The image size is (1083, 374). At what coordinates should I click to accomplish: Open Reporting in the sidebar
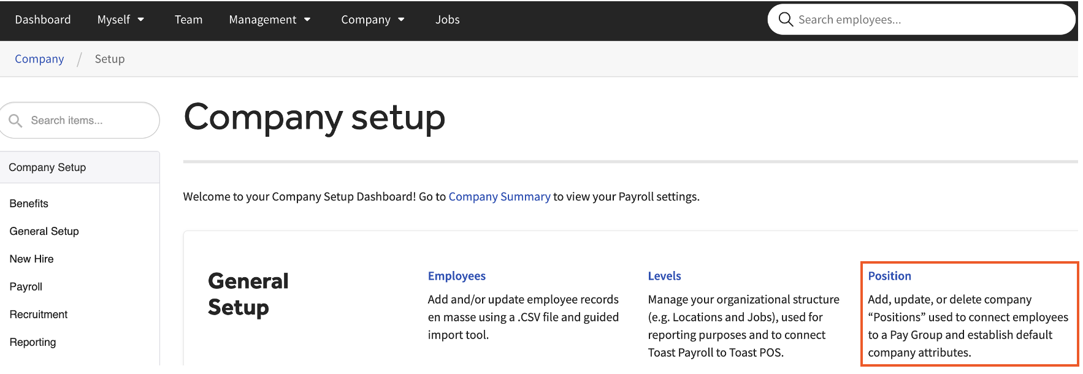tap(33, 342)
